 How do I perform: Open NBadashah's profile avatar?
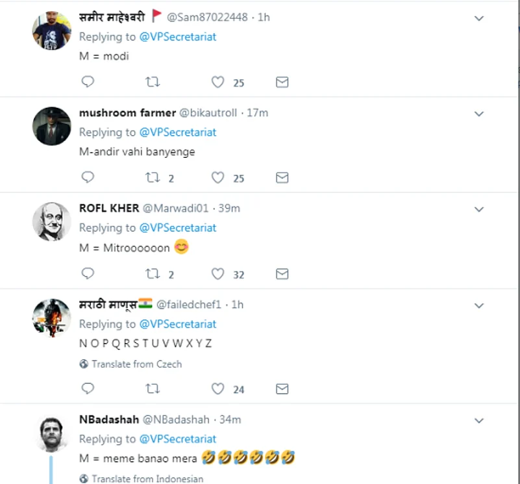click(x=51, y=433)
